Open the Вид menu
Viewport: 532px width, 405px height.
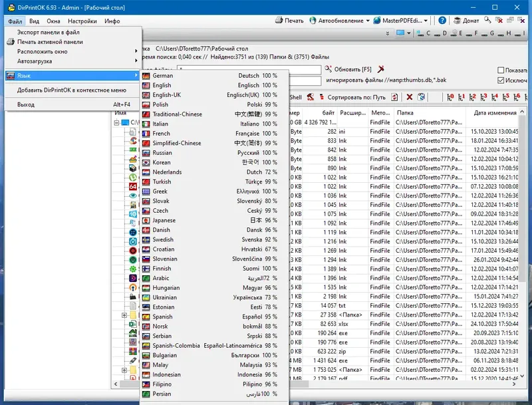tap(34, 21)
